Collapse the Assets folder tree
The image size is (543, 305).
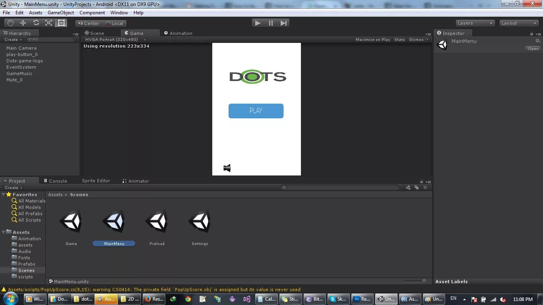(4, 232)
